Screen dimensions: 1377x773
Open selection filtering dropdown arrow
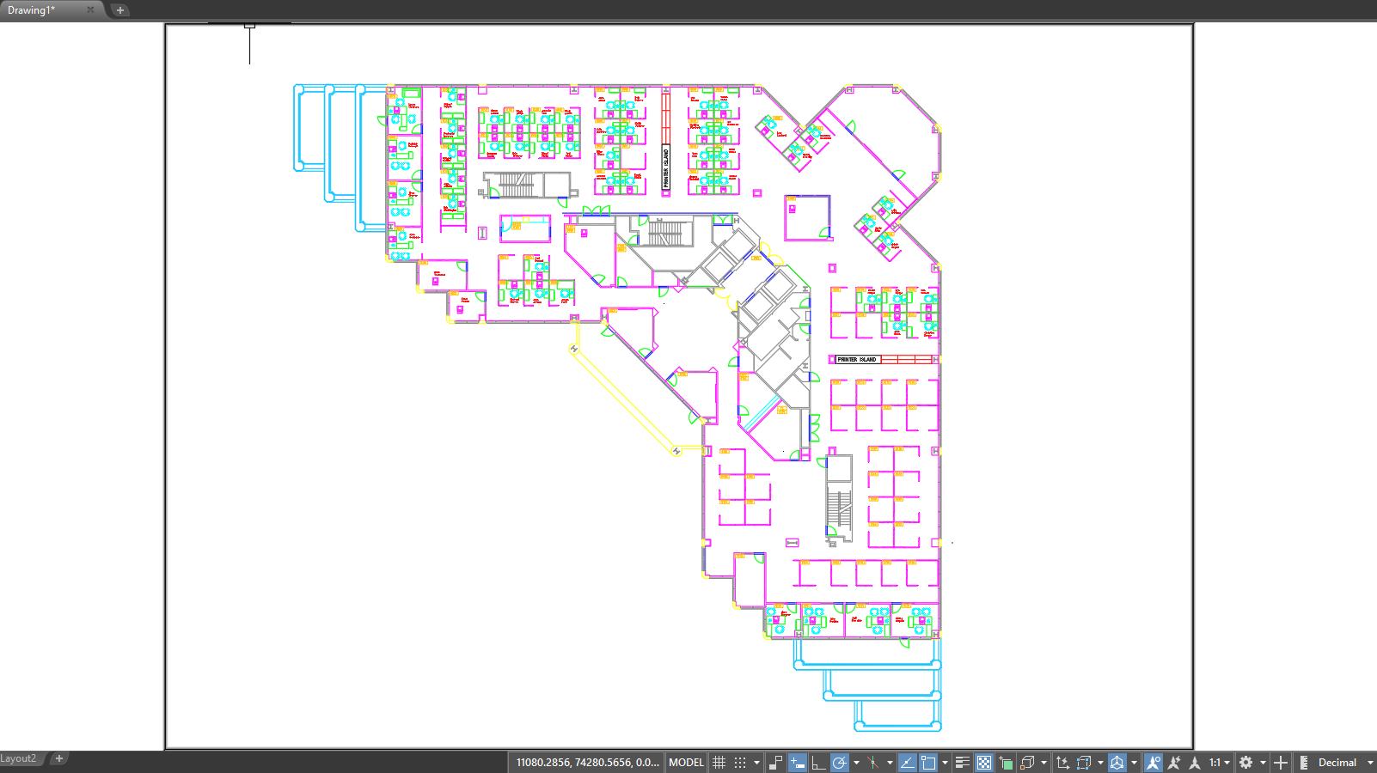coord(1100,763)
